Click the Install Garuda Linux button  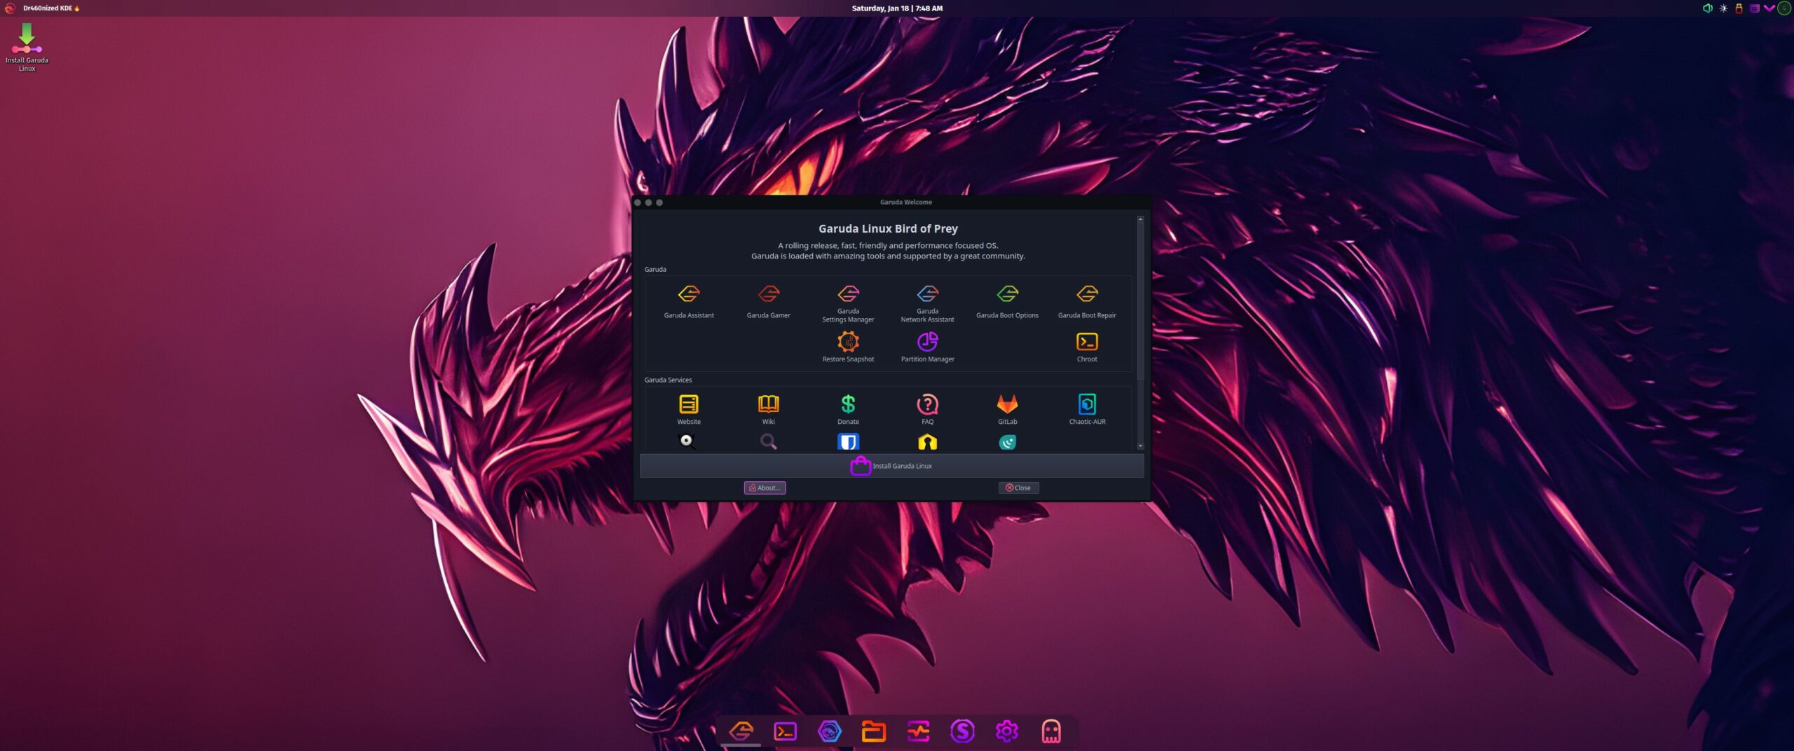point(891,466)
